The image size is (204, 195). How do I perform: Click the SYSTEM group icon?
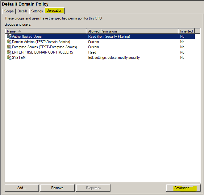tap(9, 58)
